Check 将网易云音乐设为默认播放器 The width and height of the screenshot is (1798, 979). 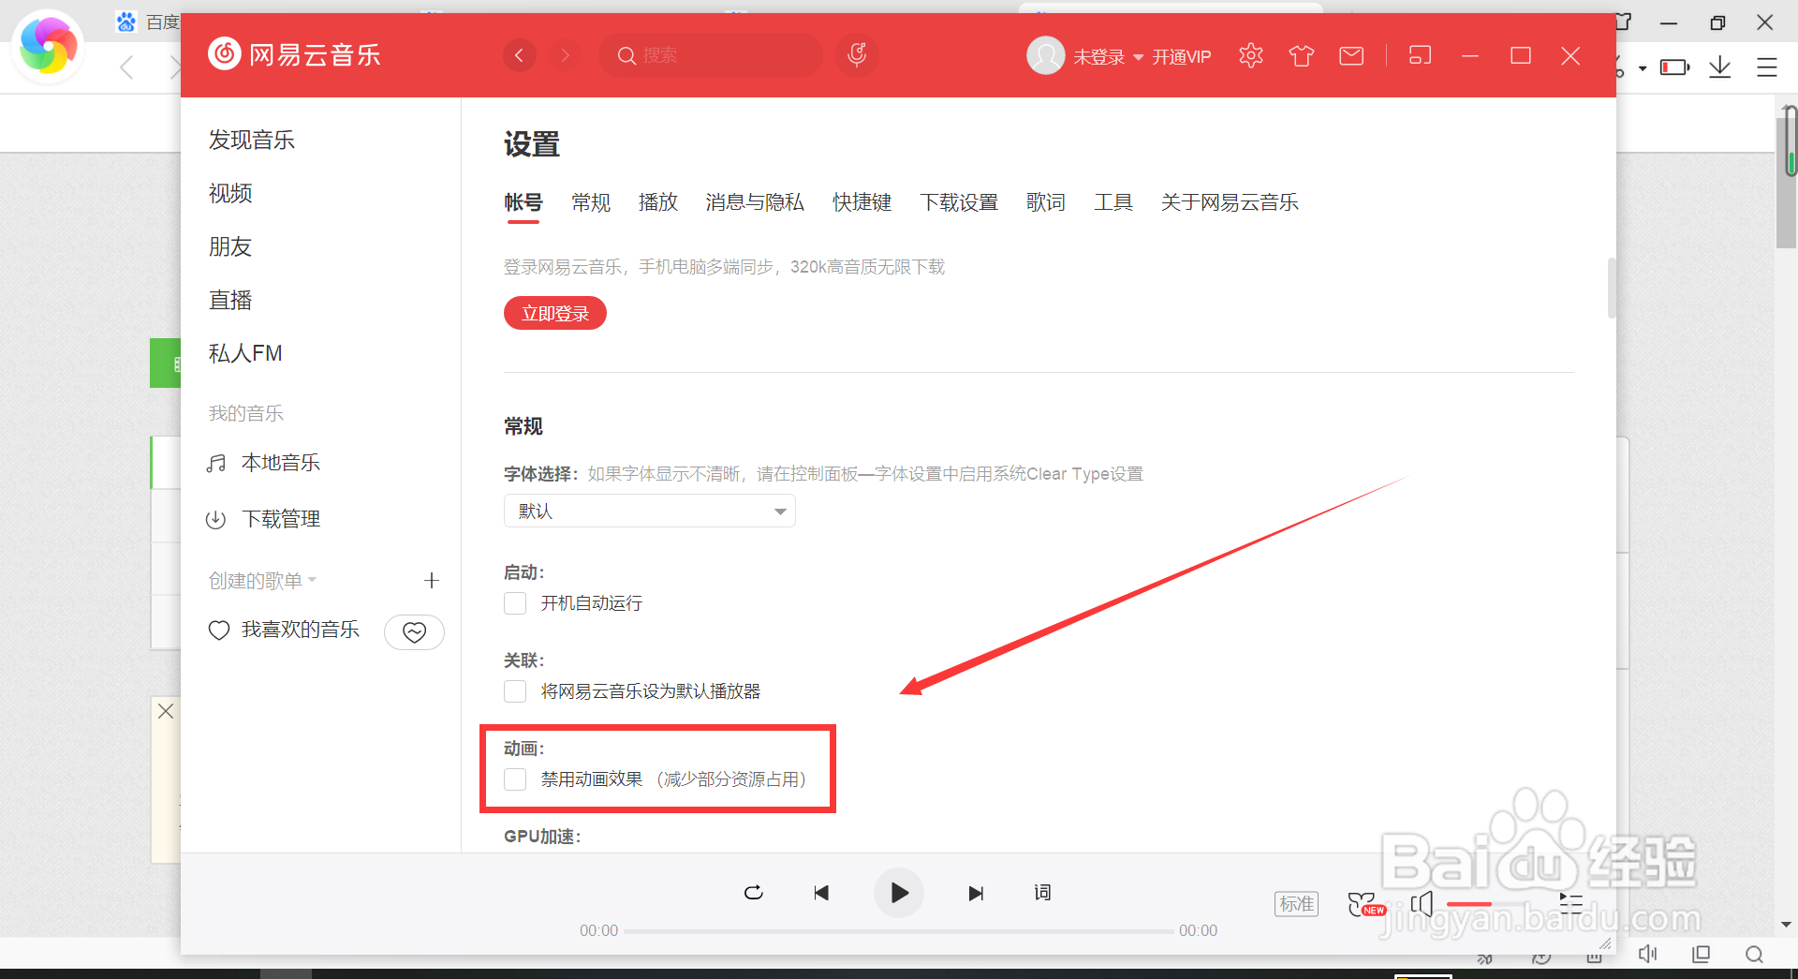(515, 691)
